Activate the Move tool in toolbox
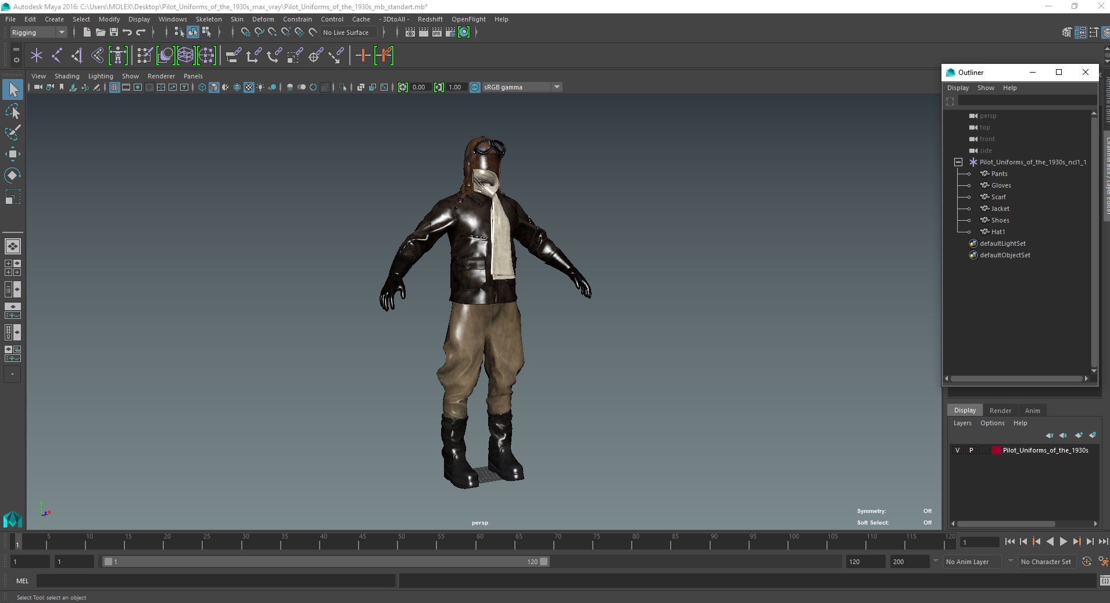Screen dimensions: 1110x603 click(x=13, y=154)
